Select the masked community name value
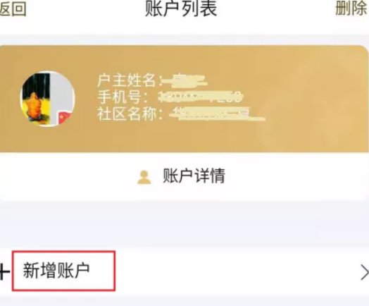 click(x=218, y=114)
